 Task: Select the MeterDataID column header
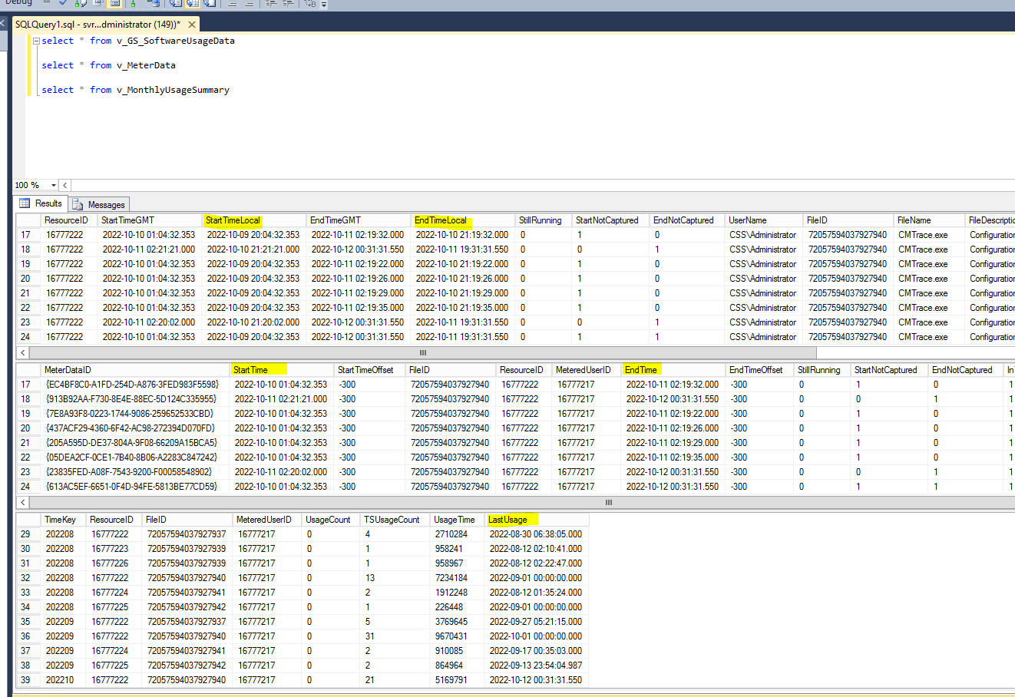[135, 370]
